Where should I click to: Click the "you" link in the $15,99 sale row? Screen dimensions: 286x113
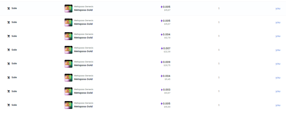click(x=278, y=105)
